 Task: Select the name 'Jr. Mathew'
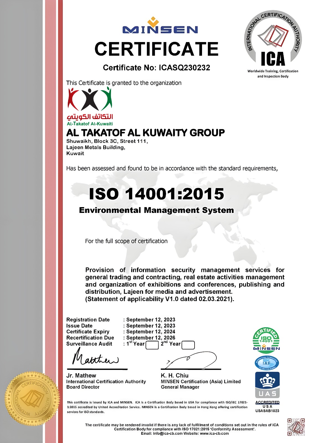click(x=81, y=376)
